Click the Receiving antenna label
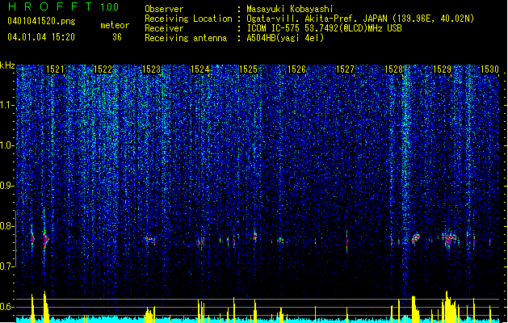Viewport: 508px width, 323px height. coord(186,38)
